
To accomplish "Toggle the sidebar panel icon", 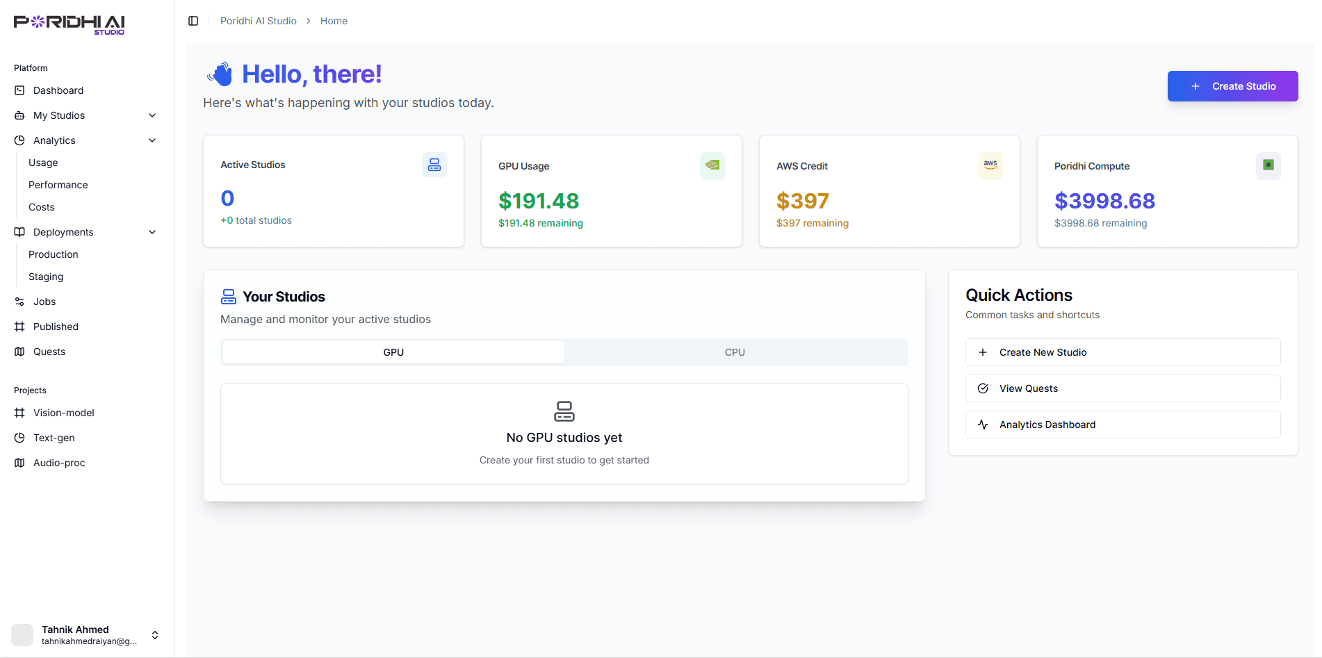I will point(193,21).
